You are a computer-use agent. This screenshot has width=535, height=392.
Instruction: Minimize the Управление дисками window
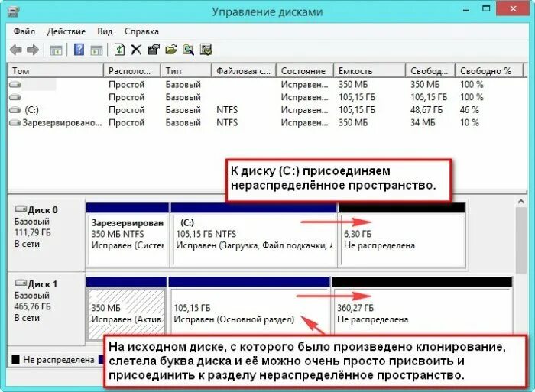click(466, 10)
